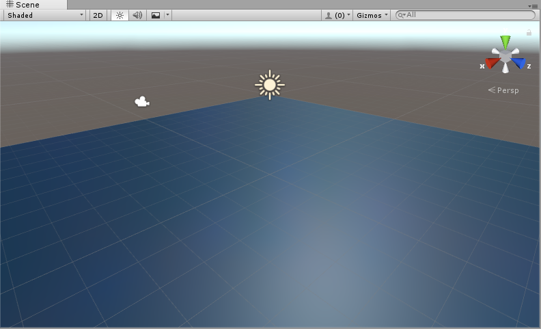Viewport: 541px width, 329px height.
Task: Select the Main Camera gizmo icon
Action: [142, 102]
